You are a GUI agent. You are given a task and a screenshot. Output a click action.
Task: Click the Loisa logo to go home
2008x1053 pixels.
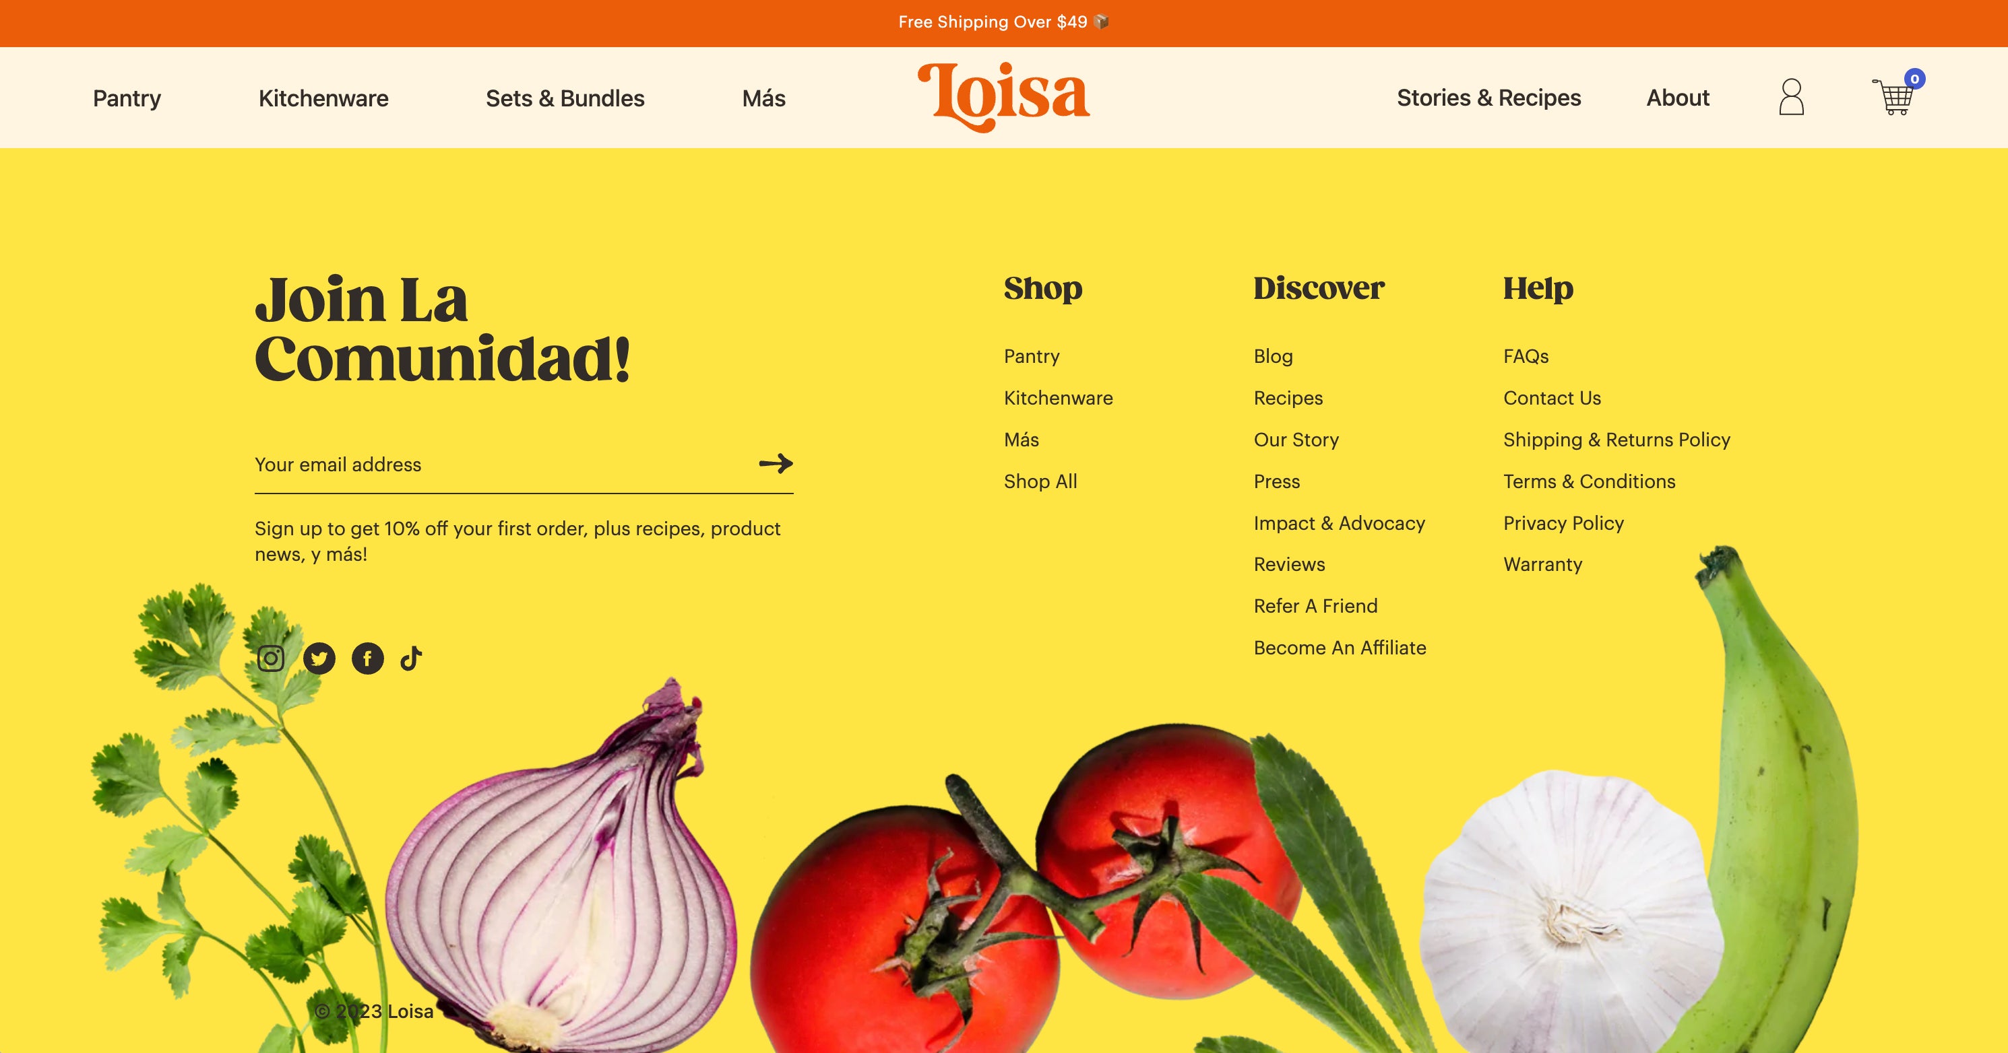(x=1003, y=97)
